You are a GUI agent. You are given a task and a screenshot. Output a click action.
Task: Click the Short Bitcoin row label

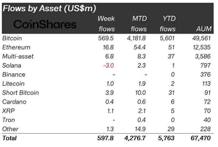click(20, 93)
